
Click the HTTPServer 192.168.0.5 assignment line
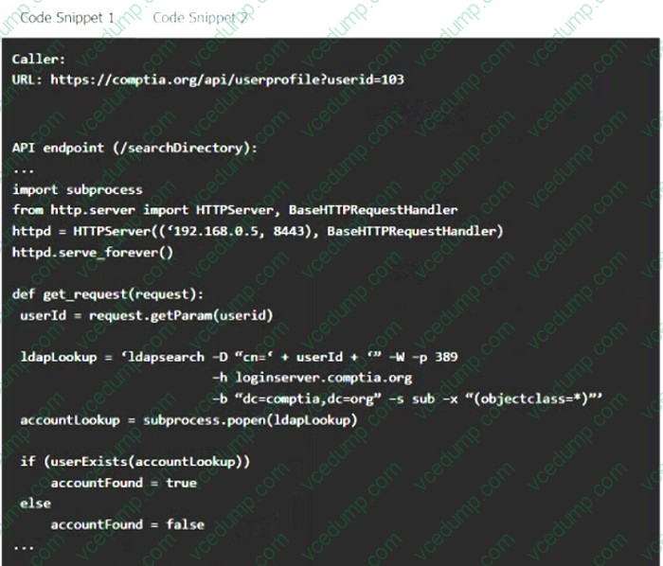click(x=258, y=231)
